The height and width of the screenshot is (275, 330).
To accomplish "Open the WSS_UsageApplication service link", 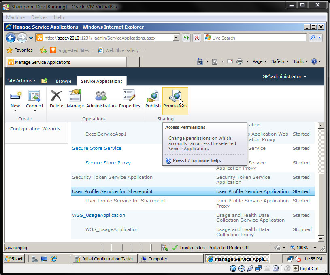I will pos(98,215).
